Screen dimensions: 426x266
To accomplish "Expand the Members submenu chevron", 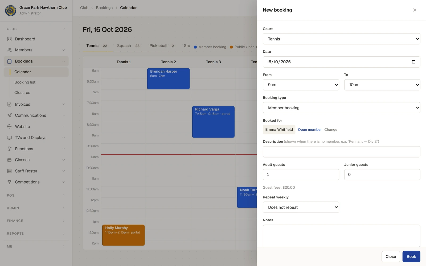I will pos(64,50).
